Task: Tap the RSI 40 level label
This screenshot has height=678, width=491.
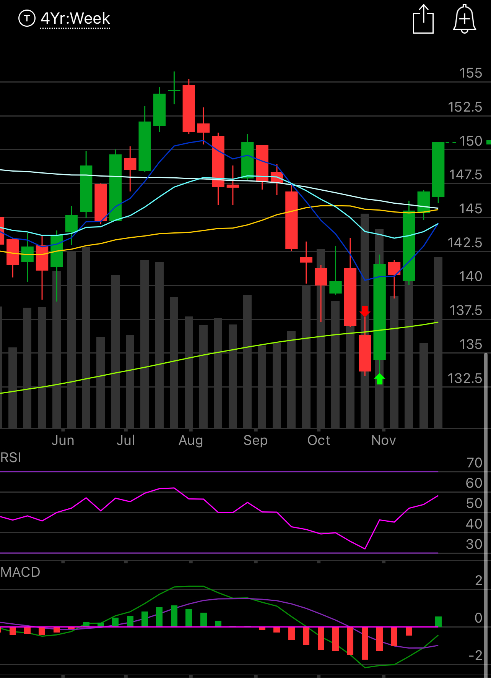Action: [474, 524]
